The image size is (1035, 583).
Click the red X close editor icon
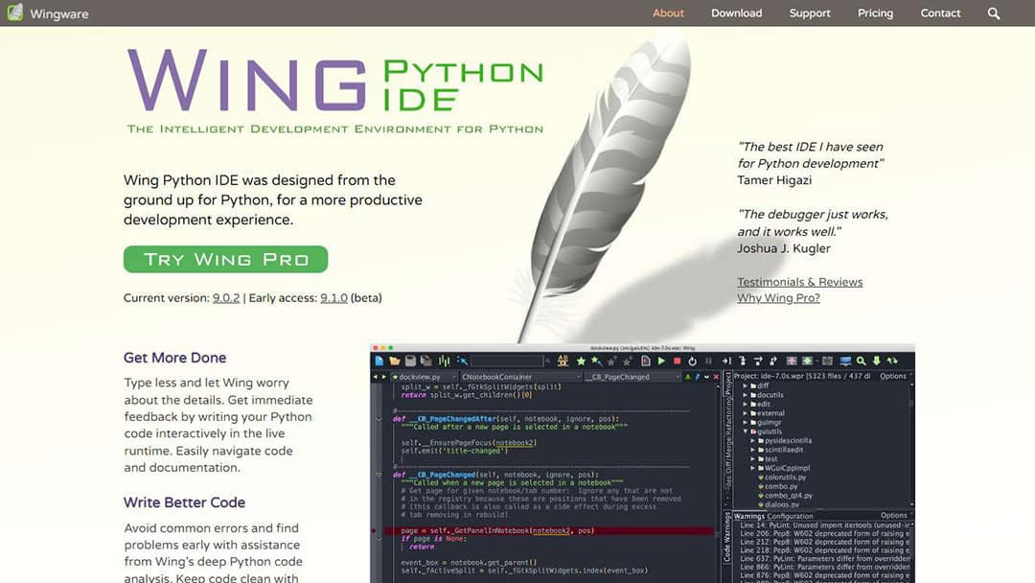click(716, 377)
